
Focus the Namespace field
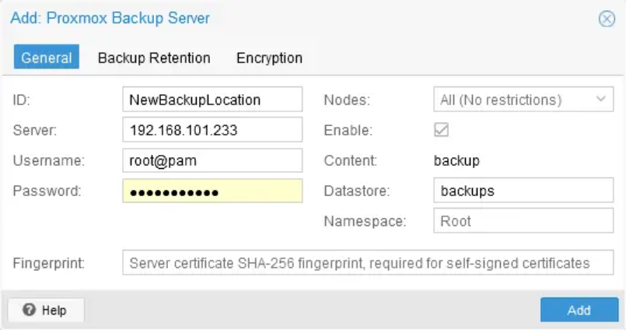pyautogui.click(x=523, y=221)
